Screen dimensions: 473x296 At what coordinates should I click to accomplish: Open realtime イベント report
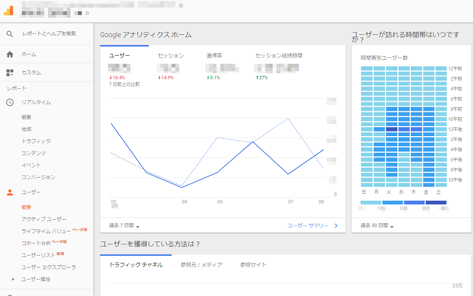click(x=31, y=165)
